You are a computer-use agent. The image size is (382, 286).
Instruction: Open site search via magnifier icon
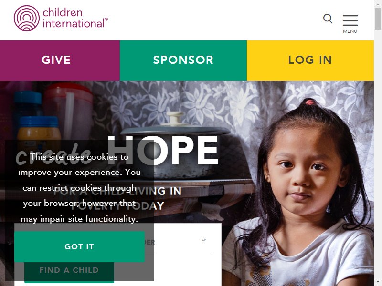(328, 19)
